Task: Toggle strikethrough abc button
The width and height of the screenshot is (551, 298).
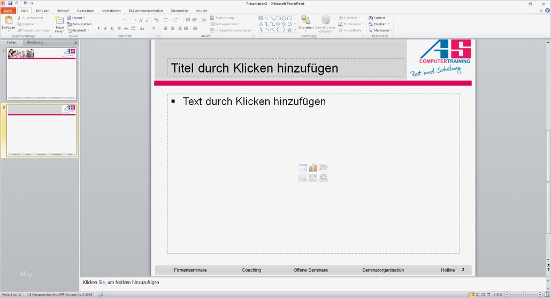Action: click(126, 28)
